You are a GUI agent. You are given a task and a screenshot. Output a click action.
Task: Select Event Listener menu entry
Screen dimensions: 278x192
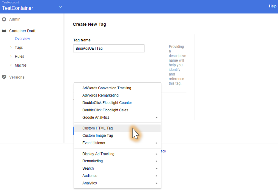click(x=117, y=143)
